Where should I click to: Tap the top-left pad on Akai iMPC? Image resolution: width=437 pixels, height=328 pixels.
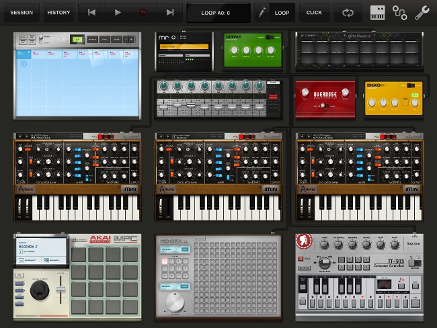[x=79, y=255]
